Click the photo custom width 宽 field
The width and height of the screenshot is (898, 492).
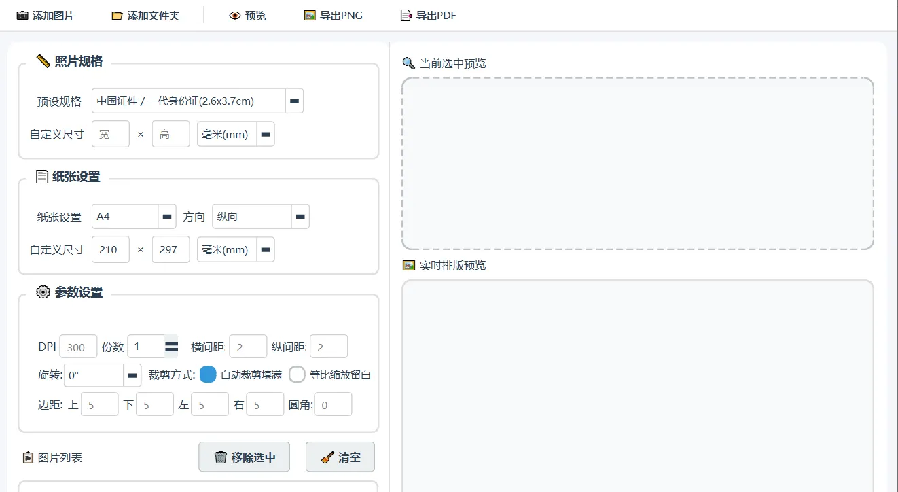click(110, 135)
